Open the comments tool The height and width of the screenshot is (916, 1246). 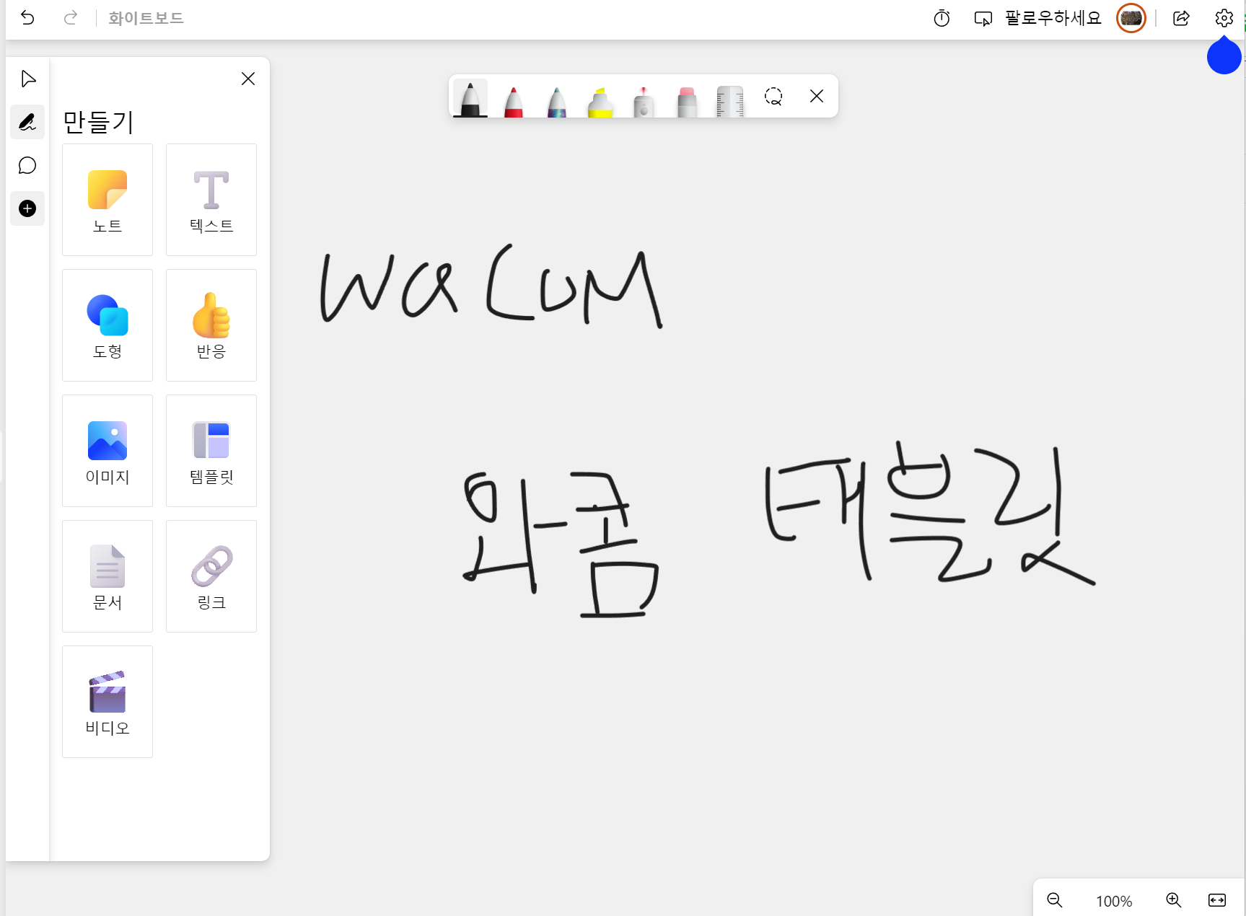28,165
